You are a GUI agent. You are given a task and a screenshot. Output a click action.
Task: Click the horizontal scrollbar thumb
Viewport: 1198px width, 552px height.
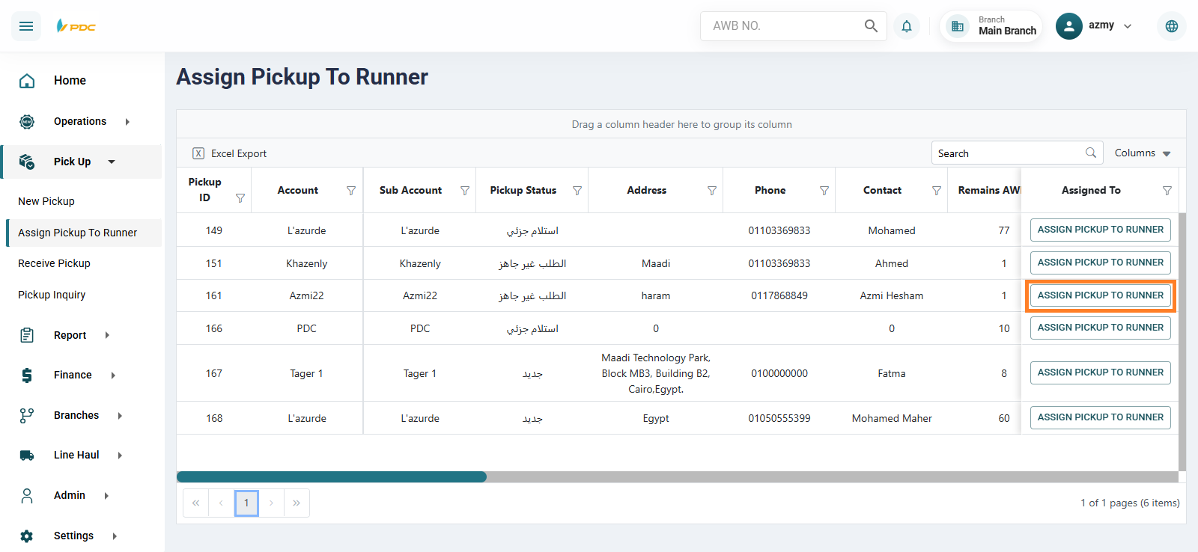(332, 476)
